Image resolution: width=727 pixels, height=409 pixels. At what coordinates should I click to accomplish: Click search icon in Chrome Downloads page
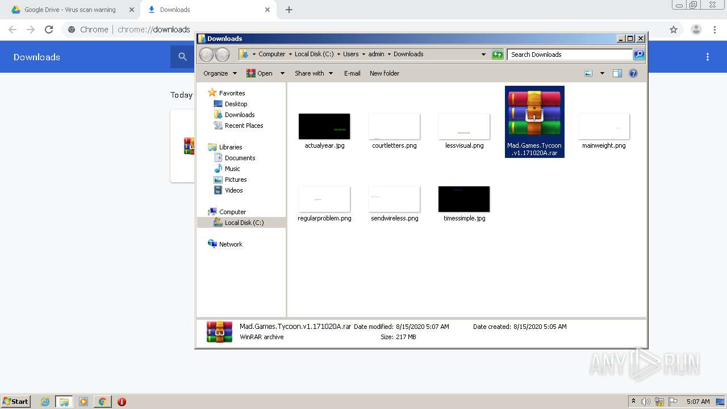[x=182, y=57]
